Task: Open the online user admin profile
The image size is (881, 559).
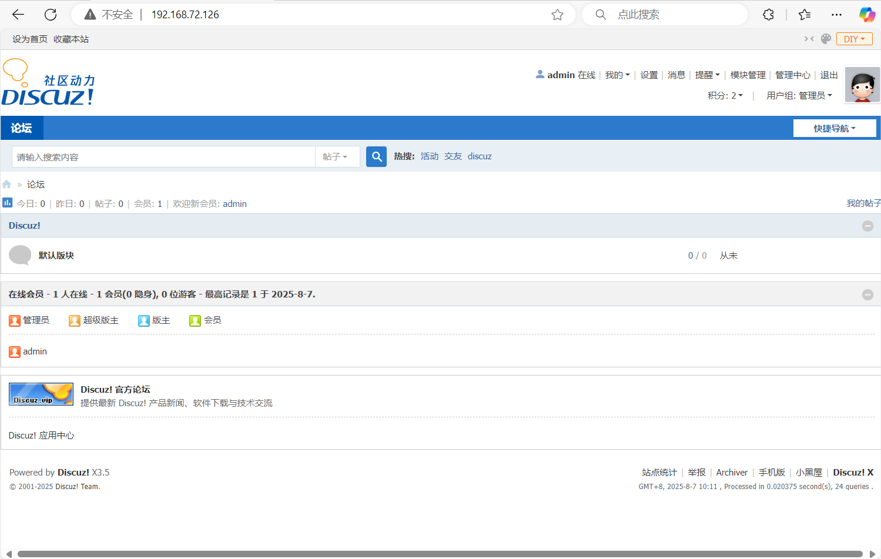Action: (35, 351)
